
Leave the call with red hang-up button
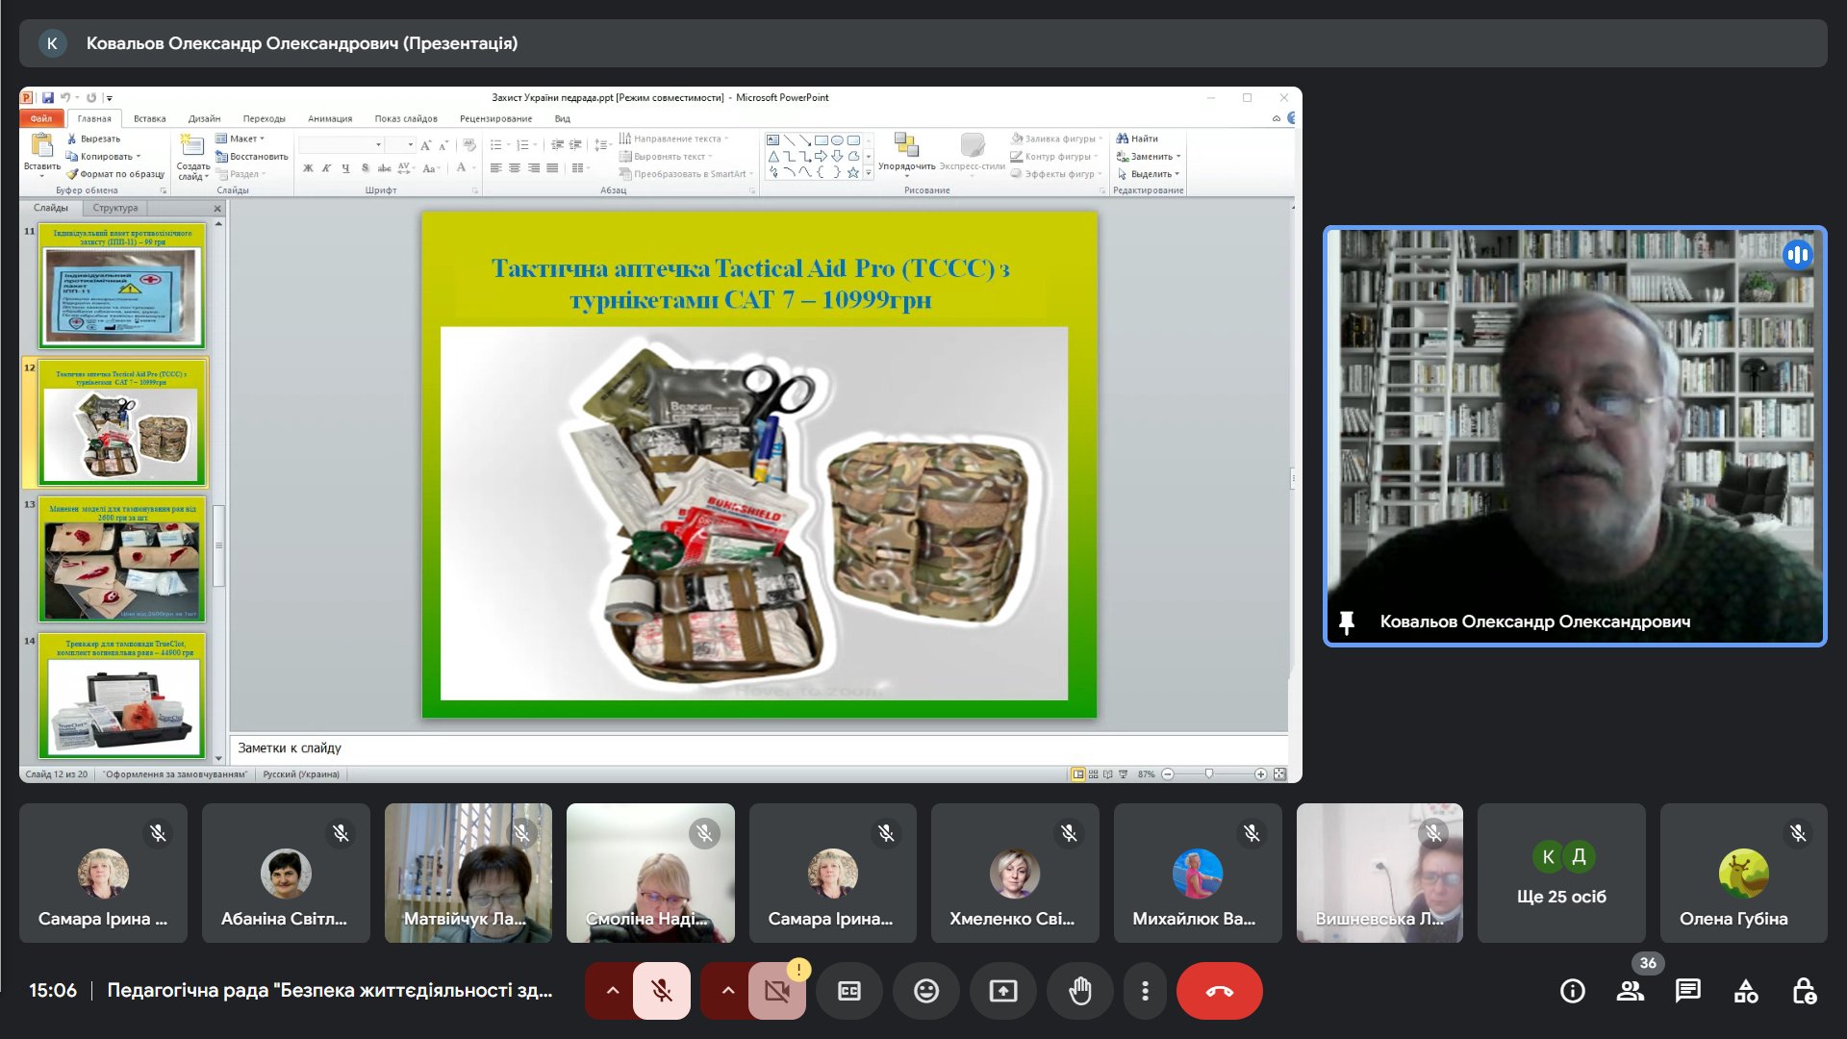(x=1220, y=991)
